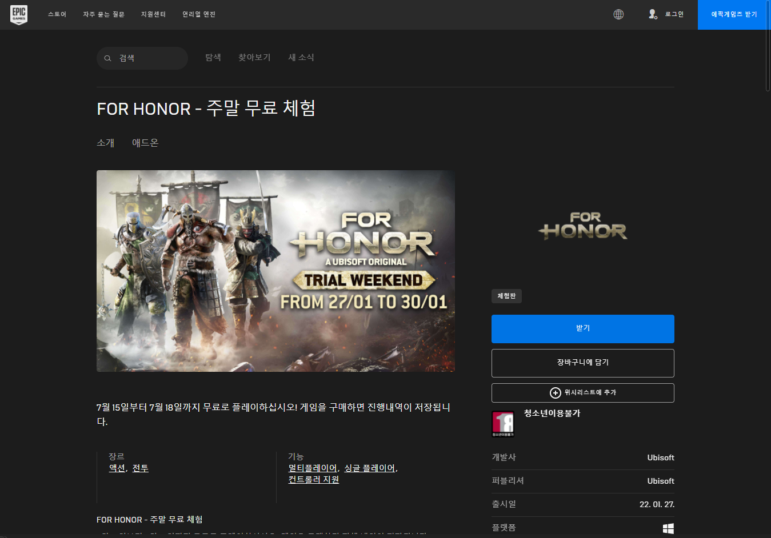Select the 소개 product tab
This screenshot has width=771, height=538.
[x=106, y=143]
